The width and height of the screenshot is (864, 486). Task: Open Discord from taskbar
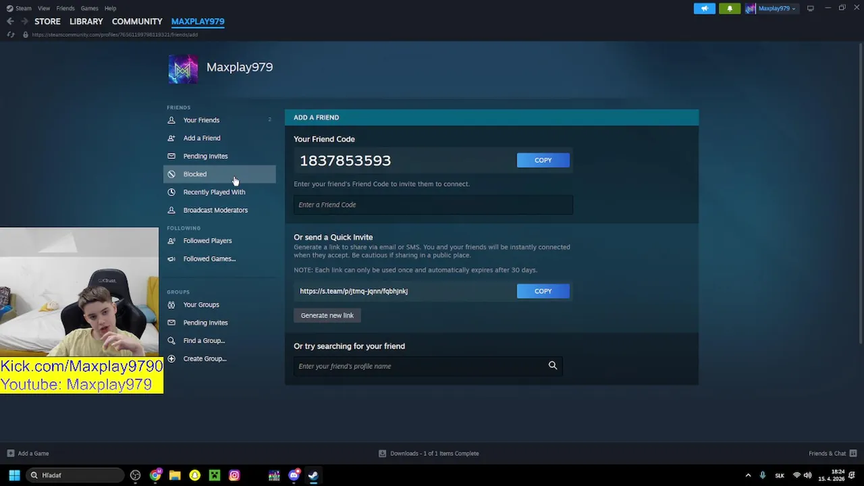coord(294,475)
